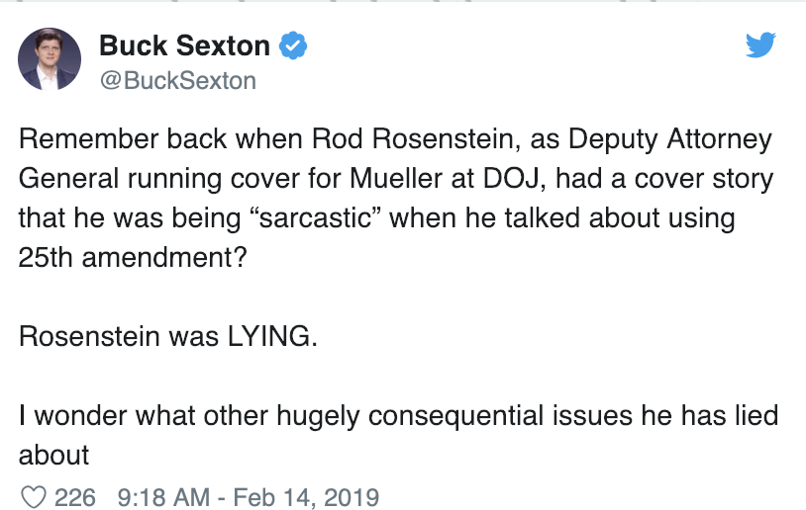
Task: Click the line "Rosenstein was LYING."
Action: pyautogui.click(x=169, y=336)
